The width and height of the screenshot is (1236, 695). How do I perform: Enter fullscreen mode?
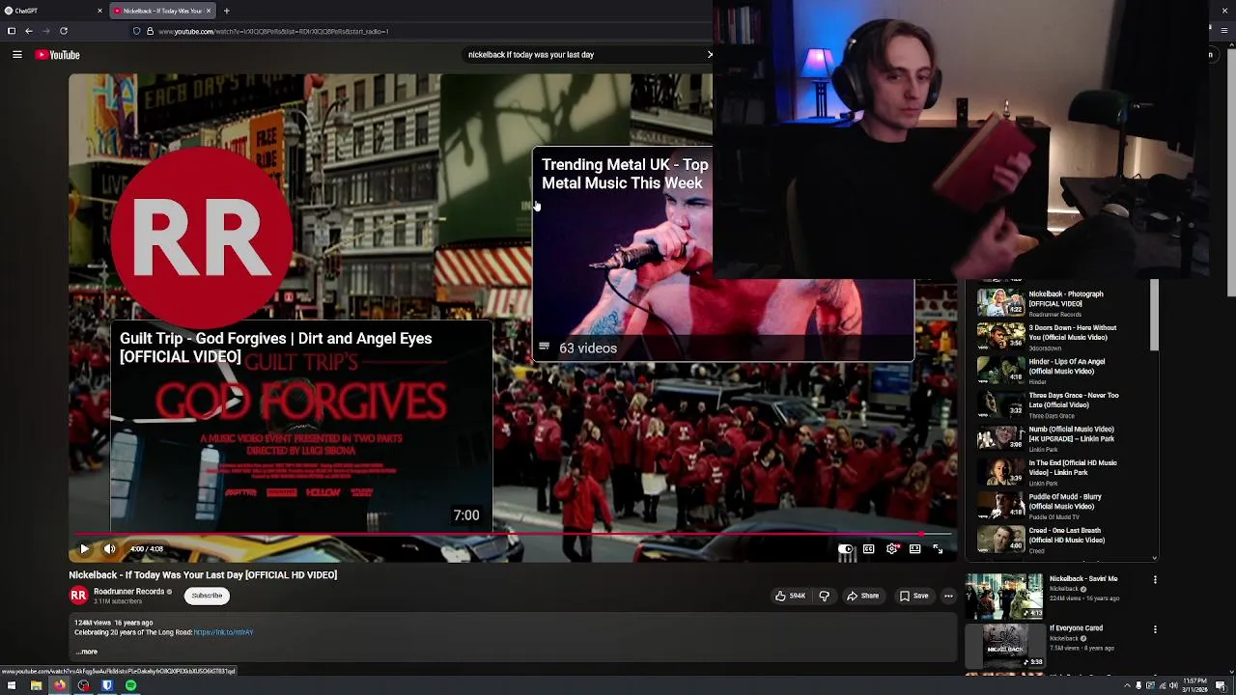938,548
